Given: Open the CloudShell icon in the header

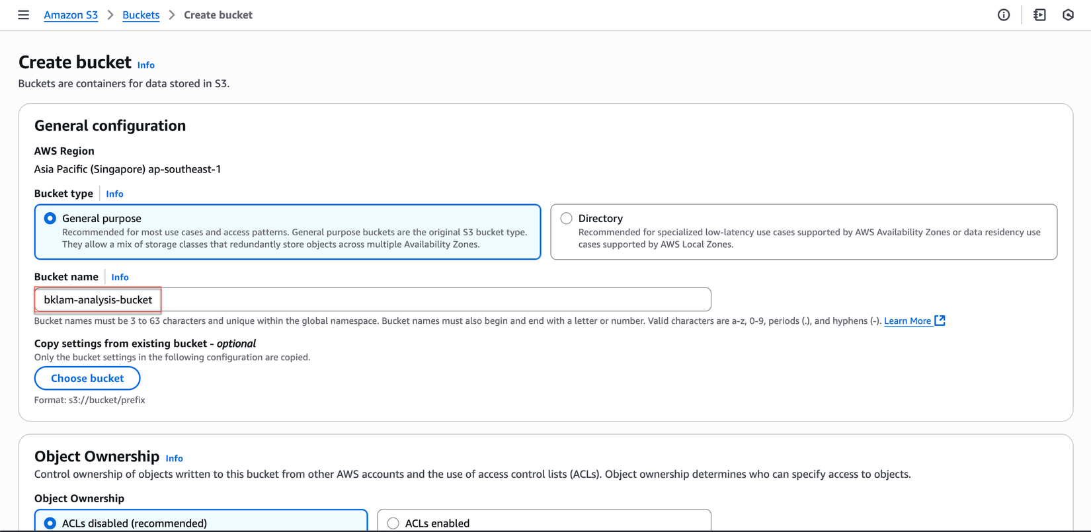Looking at the screenshot, I should 1039,15.
